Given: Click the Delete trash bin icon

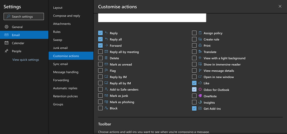Looking at the screenshot, I should pyautogui.click(x=106, y=58).
